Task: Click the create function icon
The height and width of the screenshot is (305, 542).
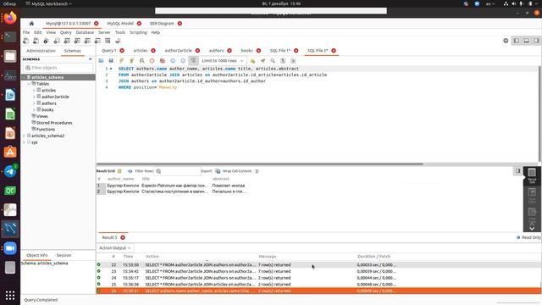Action: 97,41
